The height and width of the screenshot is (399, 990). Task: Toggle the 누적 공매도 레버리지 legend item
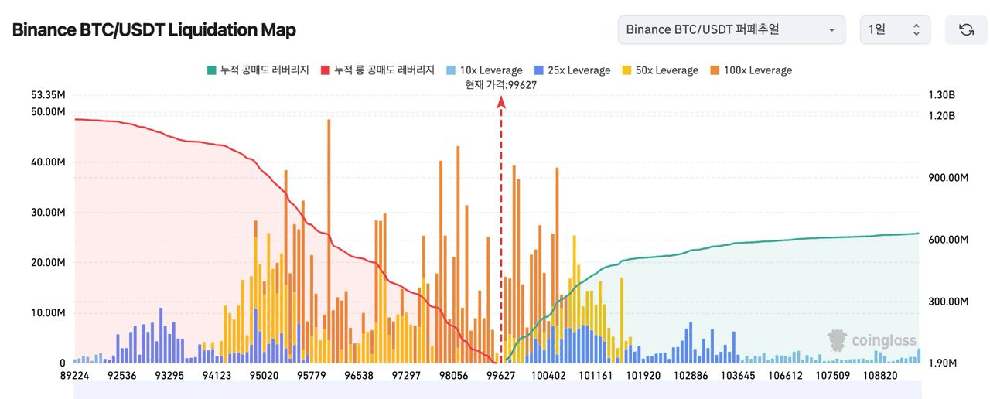258,70
